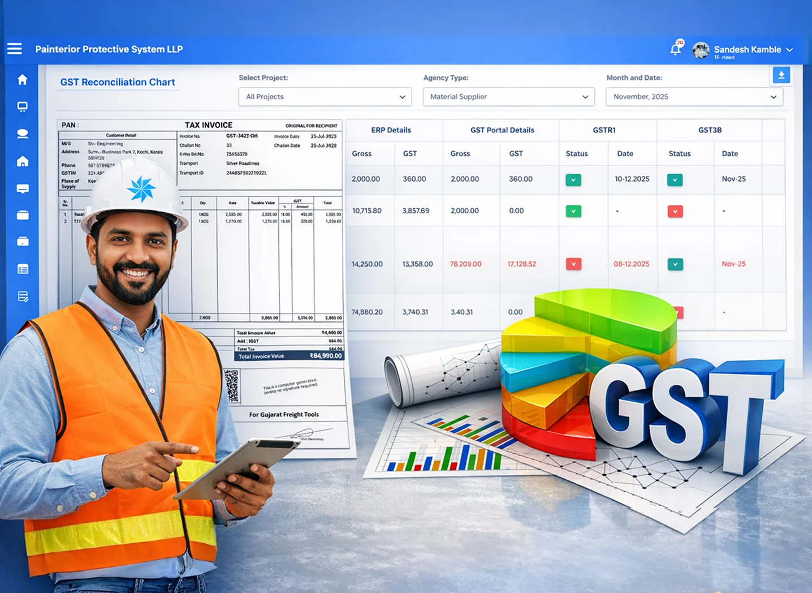The width and height of the screenshot is (812, 593).
Task: Open the hamburger menu
Action: click(x=15, y=49)
